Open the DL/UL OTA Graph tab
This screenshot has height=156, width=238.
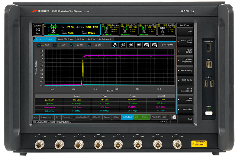click(x=66, y=39)
